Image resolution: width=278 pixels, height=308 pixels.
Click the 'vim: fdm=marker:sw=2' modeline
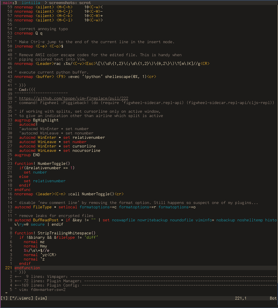tap(40, 289)
